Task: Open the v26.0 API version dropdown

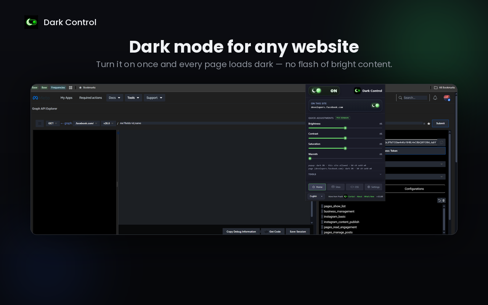Action: coord(109,124)
